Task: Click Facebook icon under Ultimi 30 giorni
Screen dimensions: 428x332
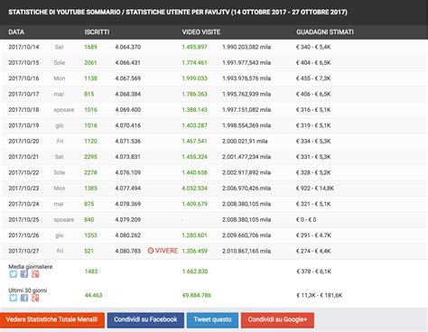Action: 24,298
